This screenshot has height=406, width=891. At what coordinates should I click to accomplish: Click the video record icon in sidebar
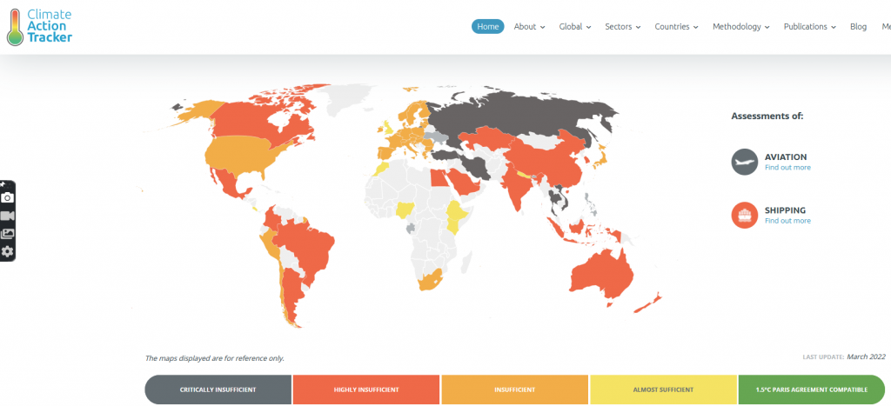[8, 216]
